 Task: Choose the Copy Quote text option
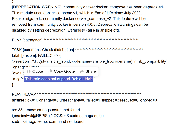(64, 71)
